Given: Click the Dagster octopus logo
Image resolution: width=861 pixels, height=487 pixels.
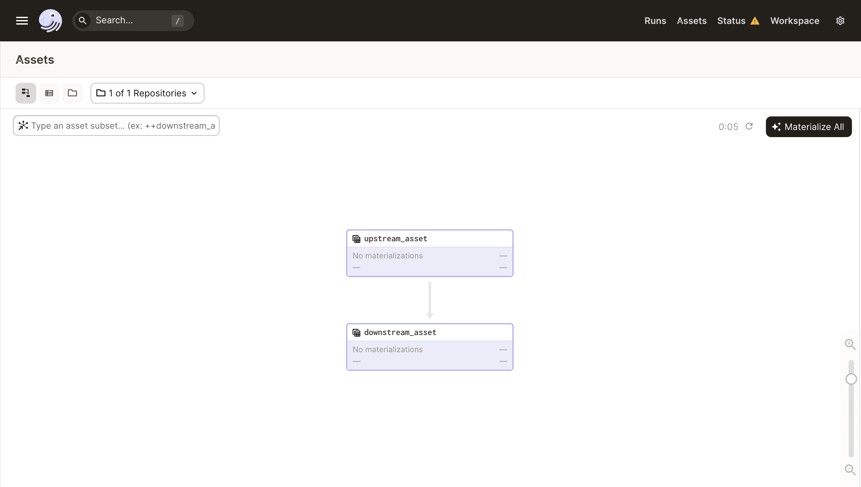Looking at the screenshot, I should 50,21.
